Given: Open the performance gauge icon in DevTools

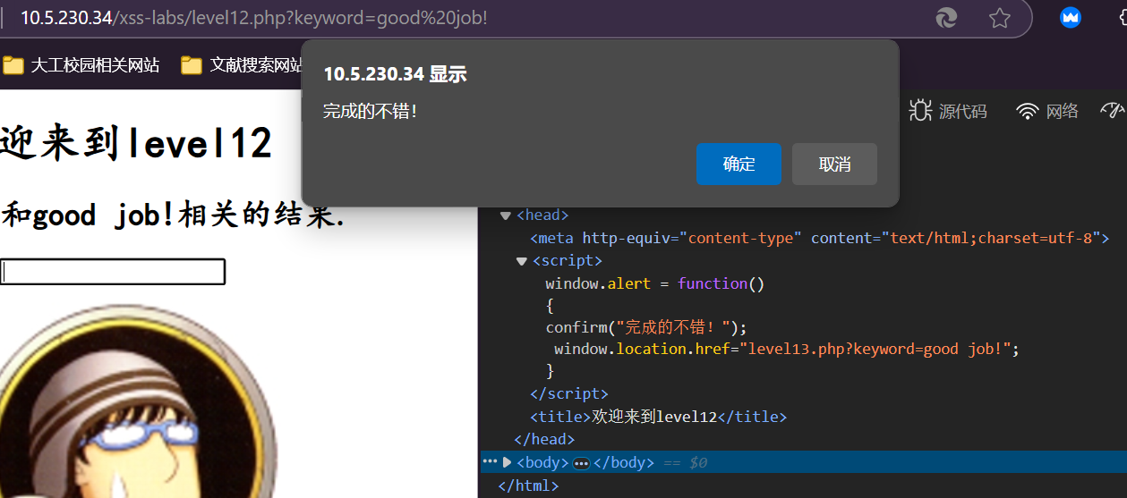Looking at the screenshot, I should coord(1113,110).
